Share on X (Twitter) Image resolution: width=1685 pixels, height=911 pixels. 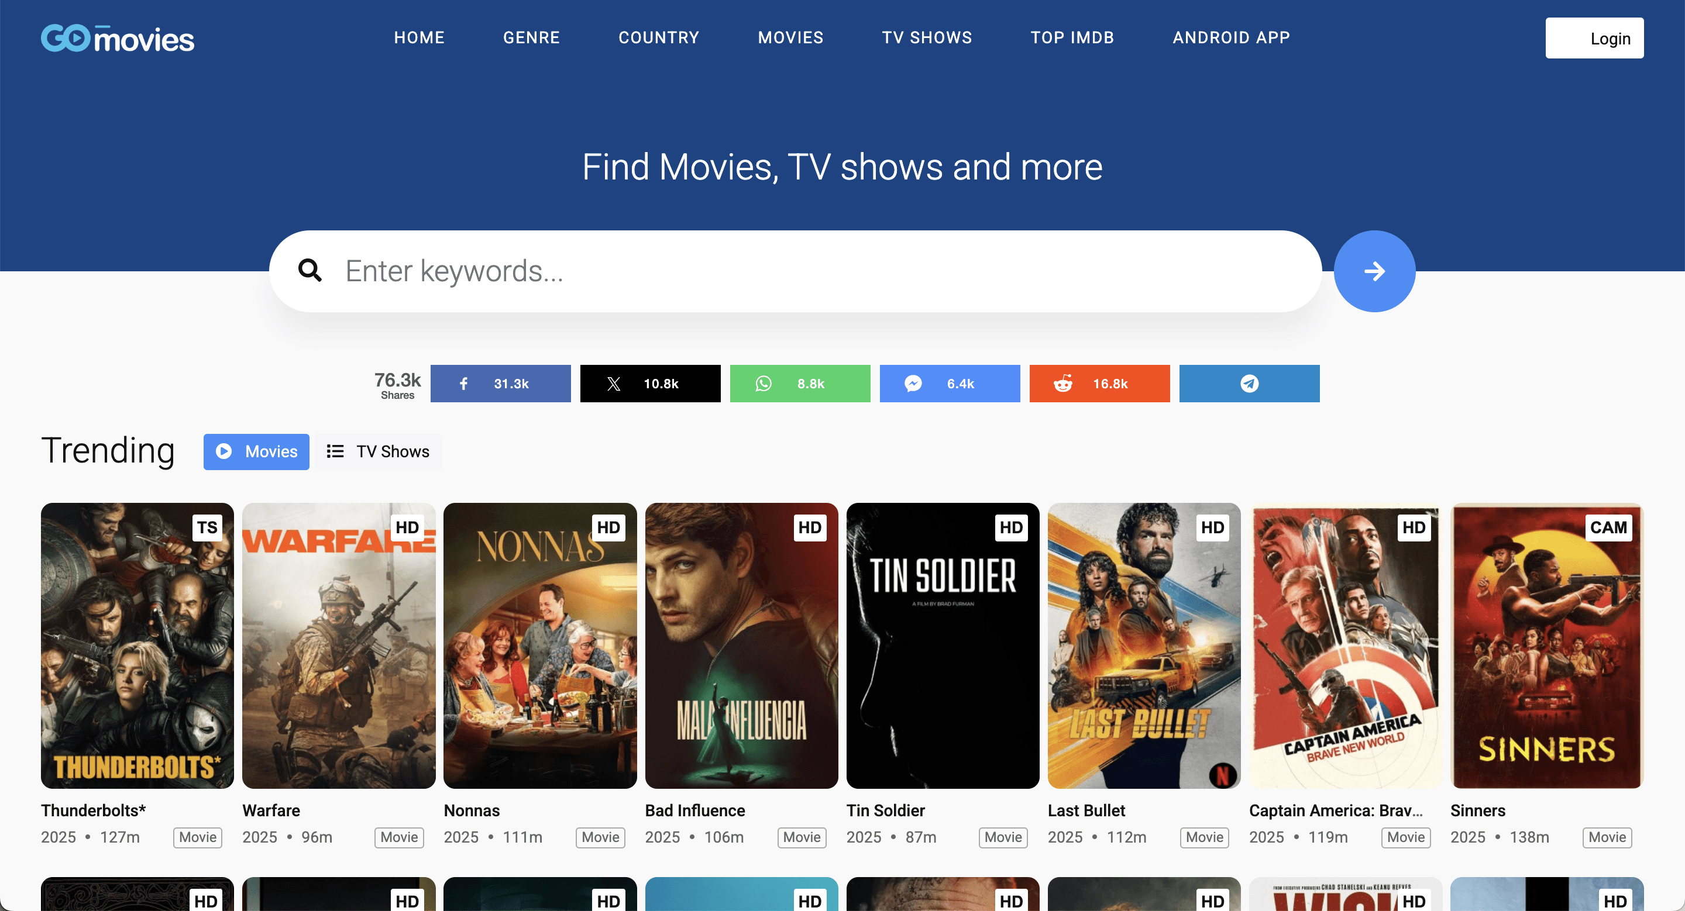tap(650, 384)
